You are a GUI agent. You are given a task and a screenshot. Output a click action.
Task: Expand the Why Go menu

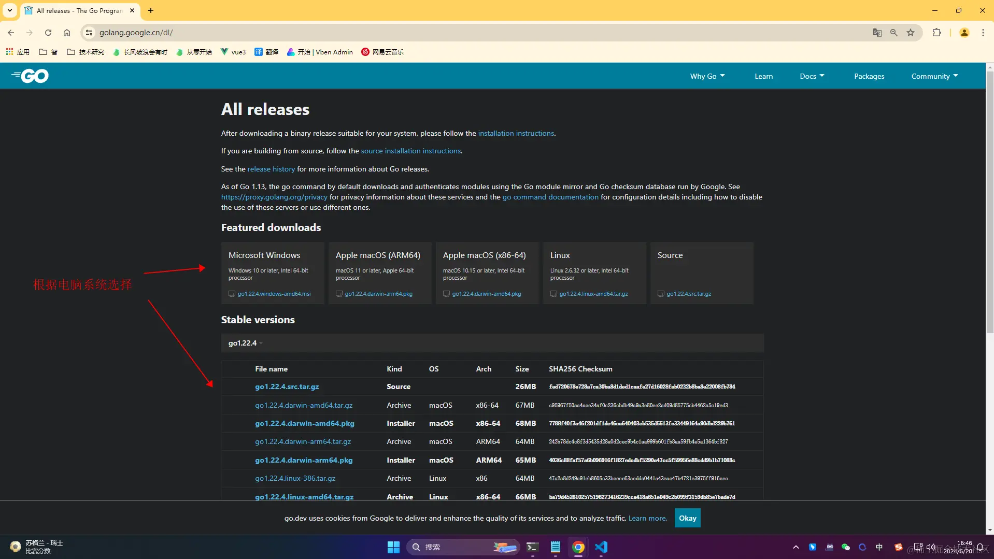click(x=707, y=76)
